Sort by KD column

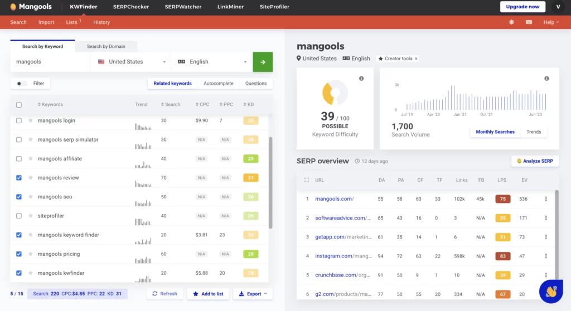pyautogui.click(x=249, y=105)
